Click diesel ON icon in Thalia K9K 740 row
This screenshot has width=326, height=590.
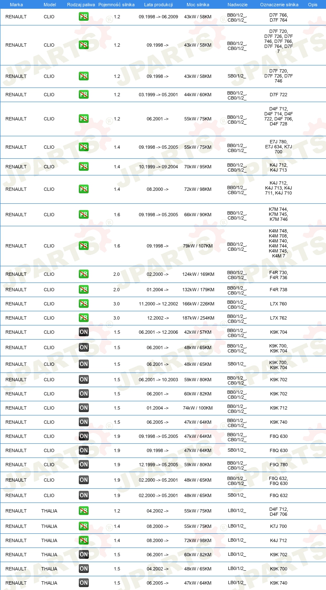click(83, 583)
